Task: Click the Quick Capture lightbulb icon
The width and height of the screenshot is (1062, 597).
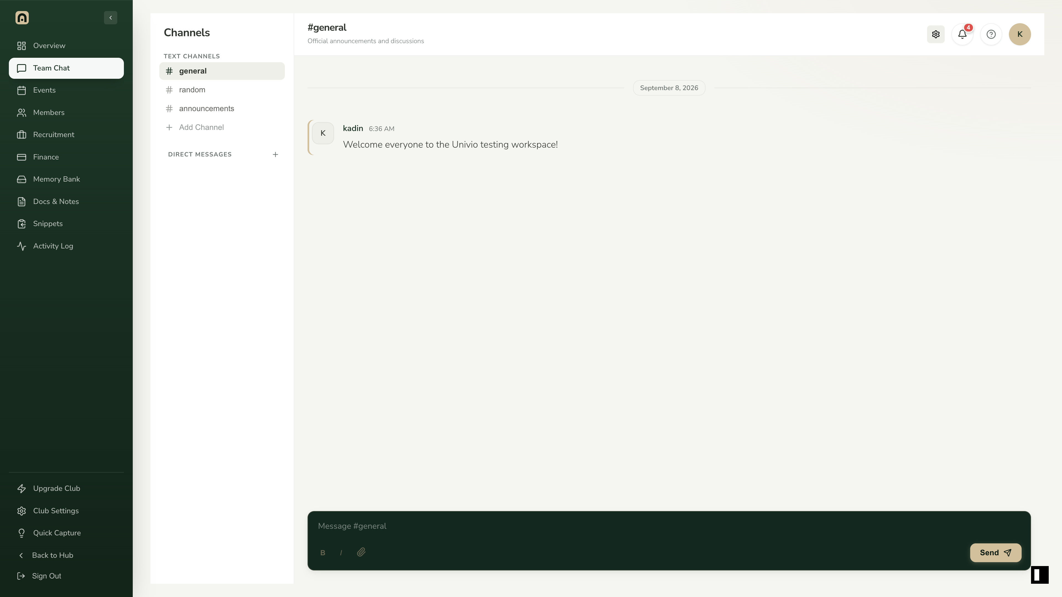Action: tap(22, 533)
